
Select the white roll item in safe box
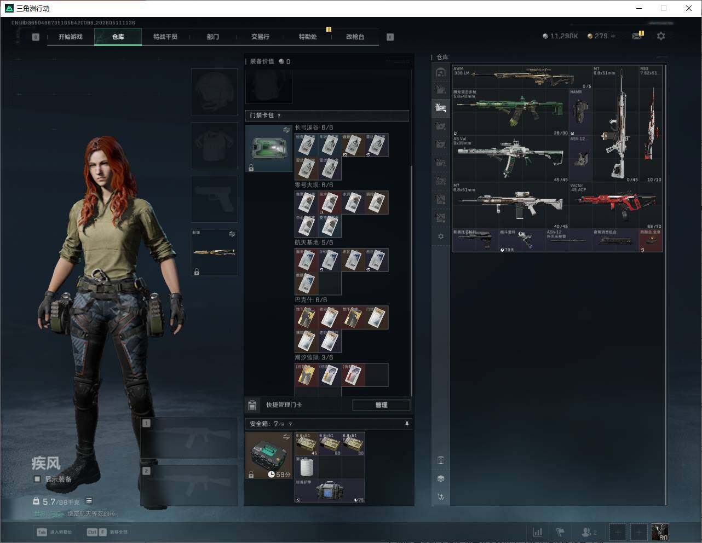(307, 467)
